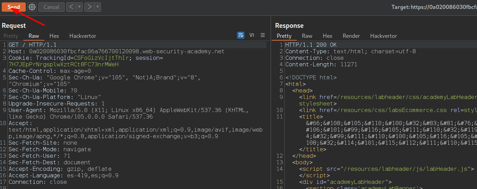Image resolution: width=477 pixels, height=189 pixels.
Task: Toggle word wrap in the request editor
Action: coord(241,35)
